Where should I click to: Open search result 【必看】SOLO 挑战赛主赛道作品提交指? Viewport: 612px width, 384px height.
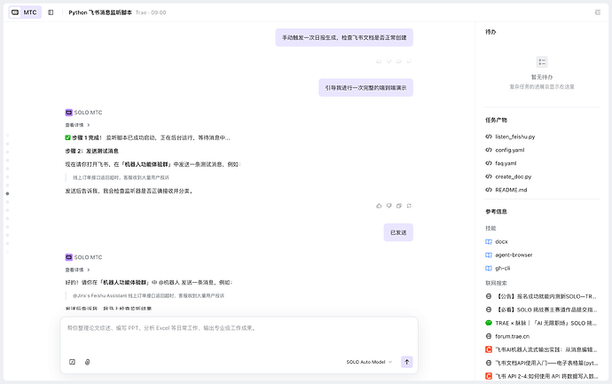pyautogui.click(x=546, y=310)
